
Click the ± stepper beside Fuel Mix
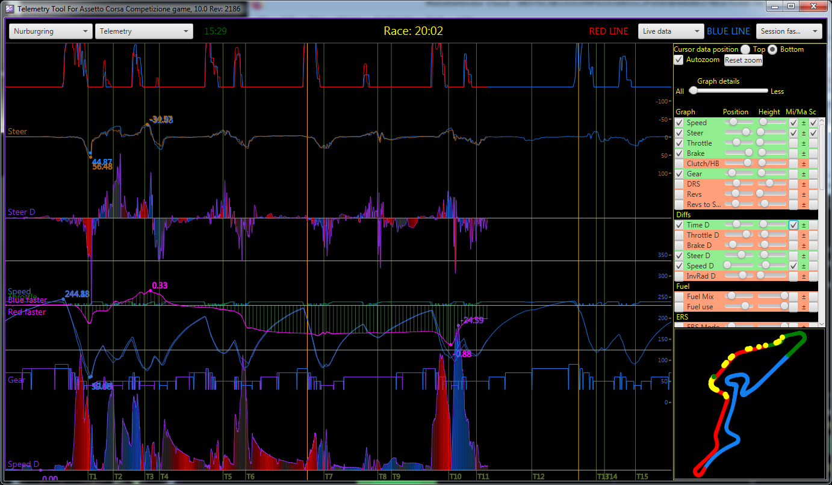pos(803,296)
